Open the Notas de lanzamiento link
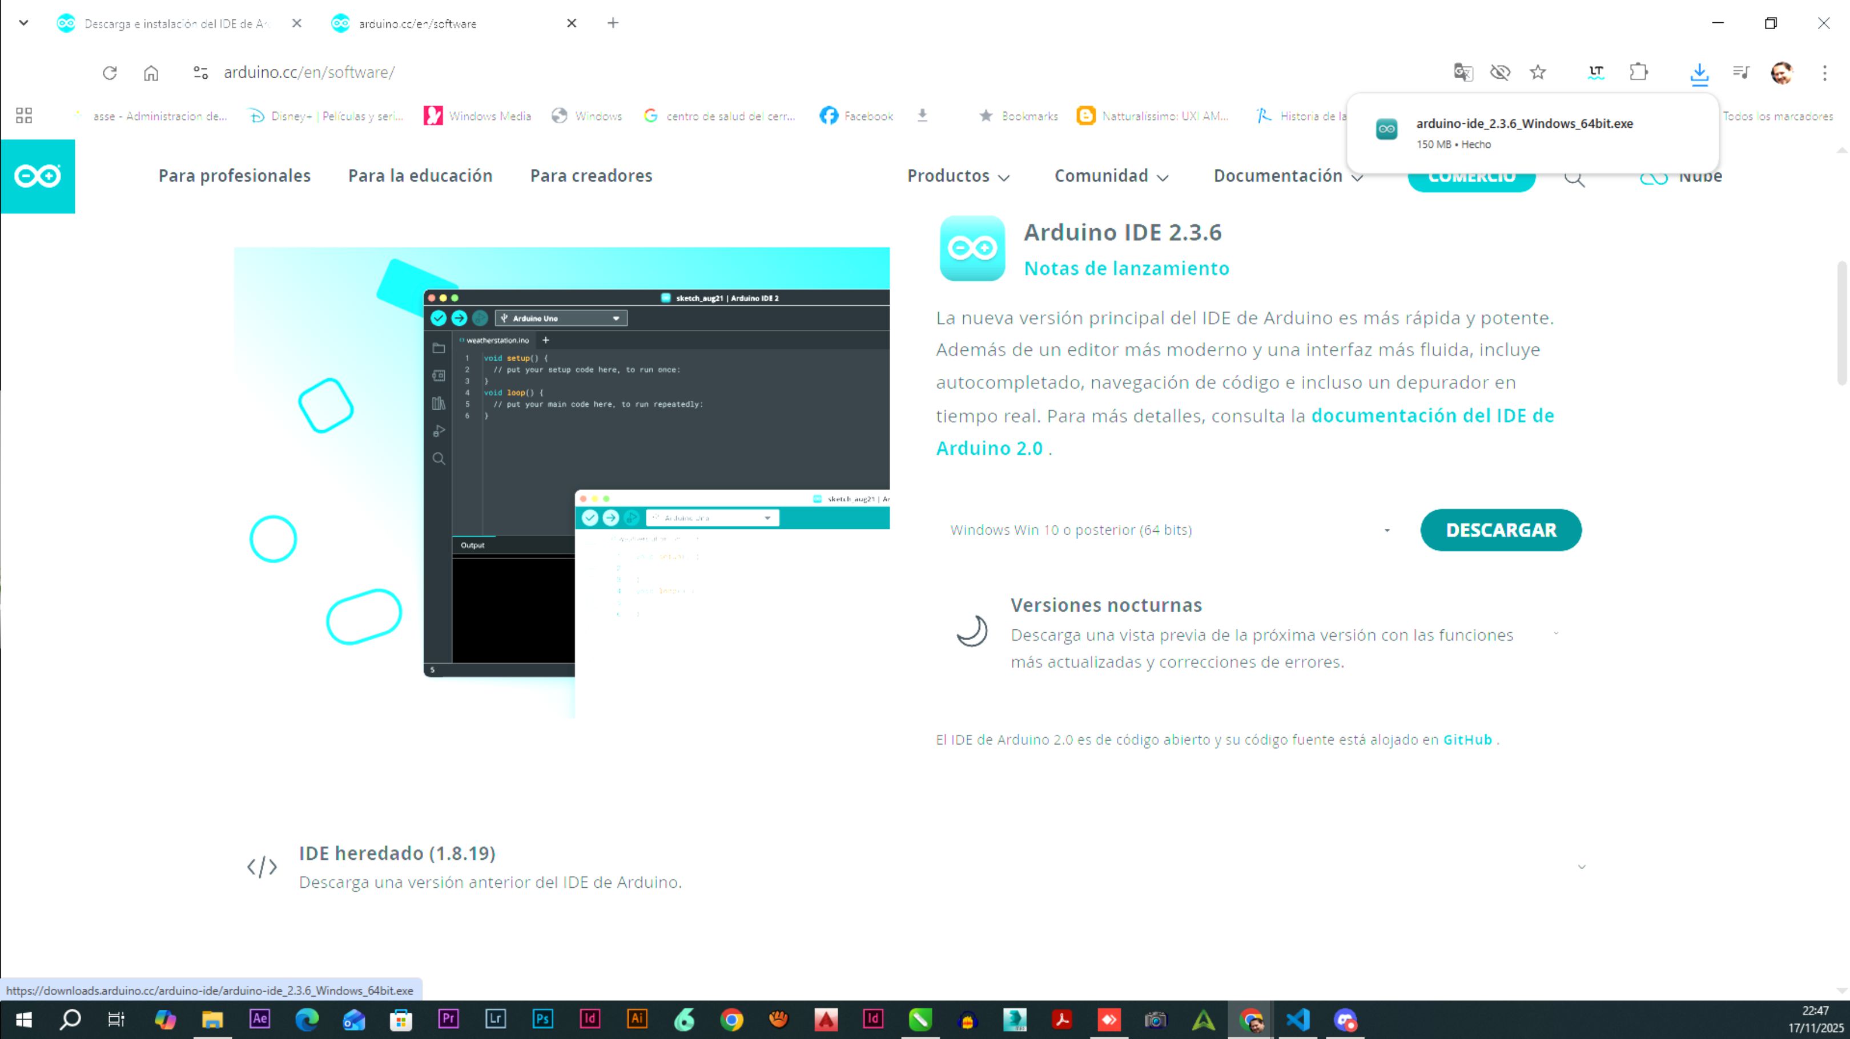The height and width of the screenshot is (1039, 1850). [1126, 268]
